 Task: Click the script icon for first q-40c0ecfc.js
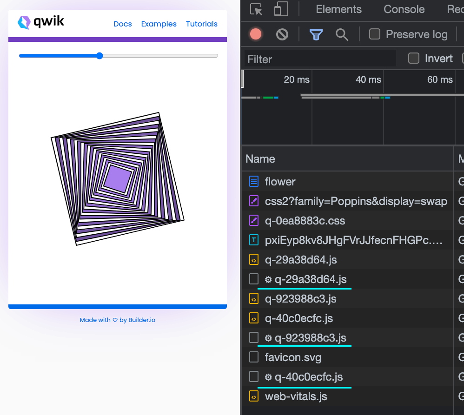coord(253,318)
